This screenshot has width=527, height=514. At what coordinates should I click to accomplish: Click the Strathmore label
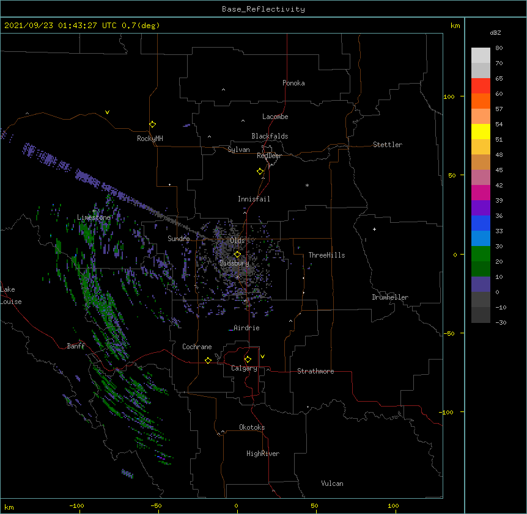(315, 371)
